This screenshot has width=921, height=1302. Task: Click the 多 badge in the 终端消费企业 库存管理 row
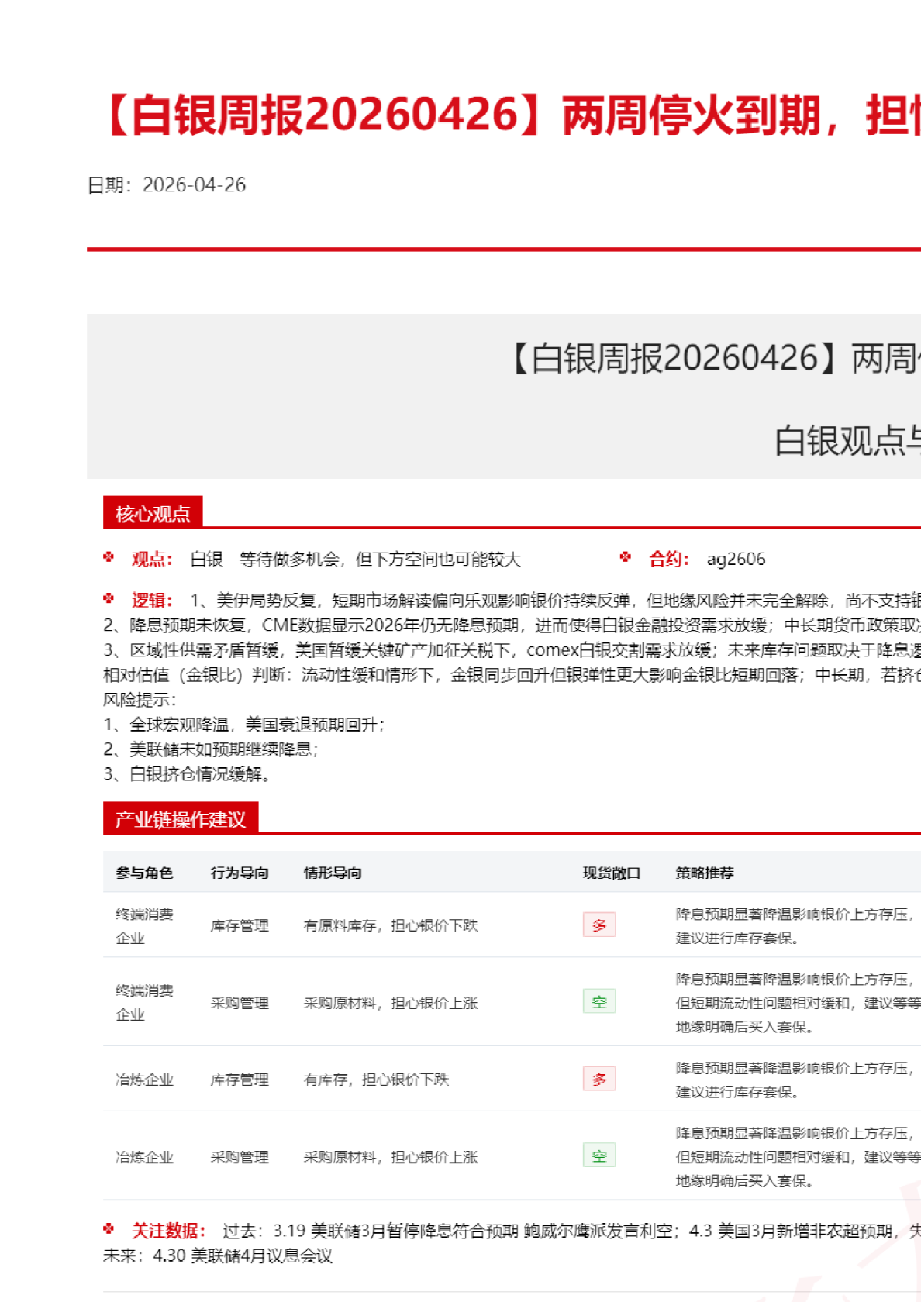coord(599,925)
